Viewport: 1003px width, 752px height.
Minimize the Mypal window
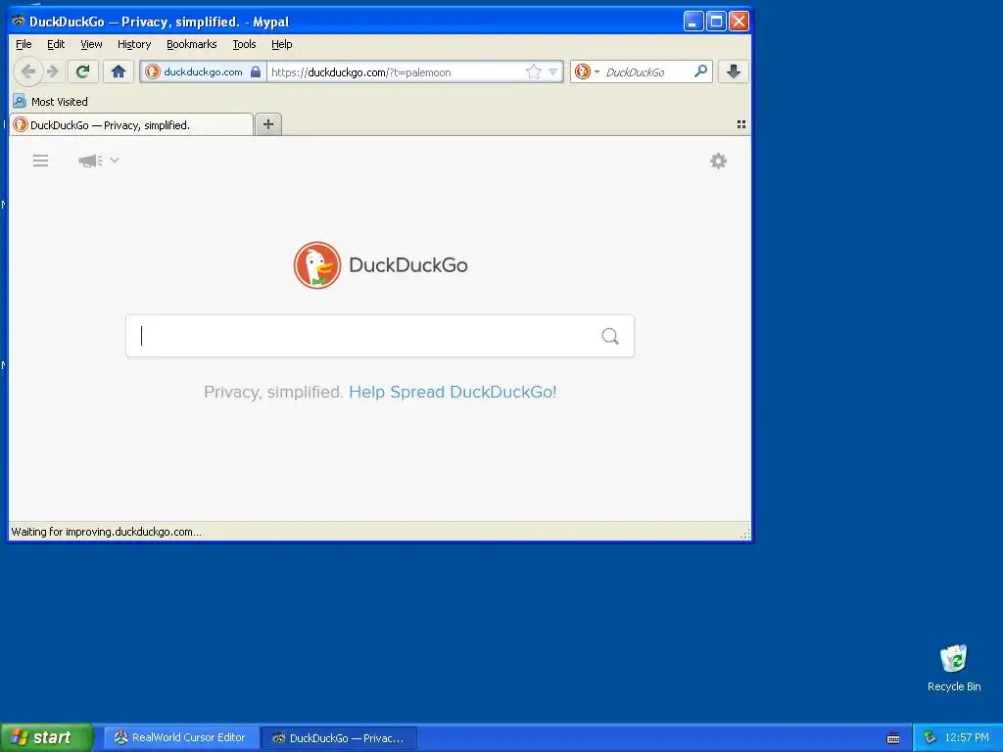coord(693,22)
